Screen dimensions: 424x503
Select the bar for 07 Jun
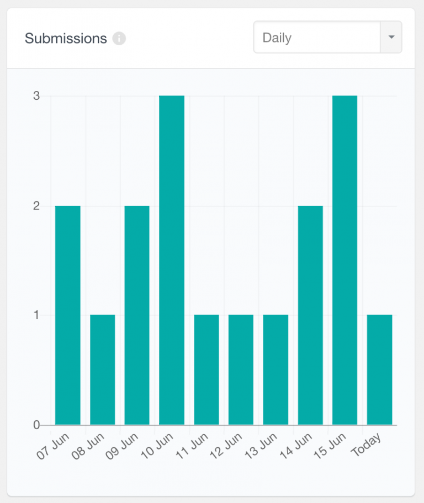(67, 314)
